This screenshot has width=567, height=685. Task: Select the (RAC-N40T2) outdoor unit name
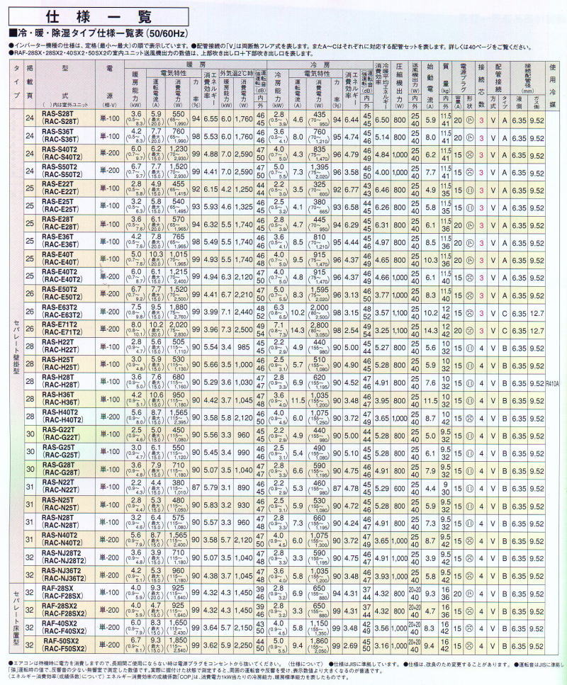(62, 543)
